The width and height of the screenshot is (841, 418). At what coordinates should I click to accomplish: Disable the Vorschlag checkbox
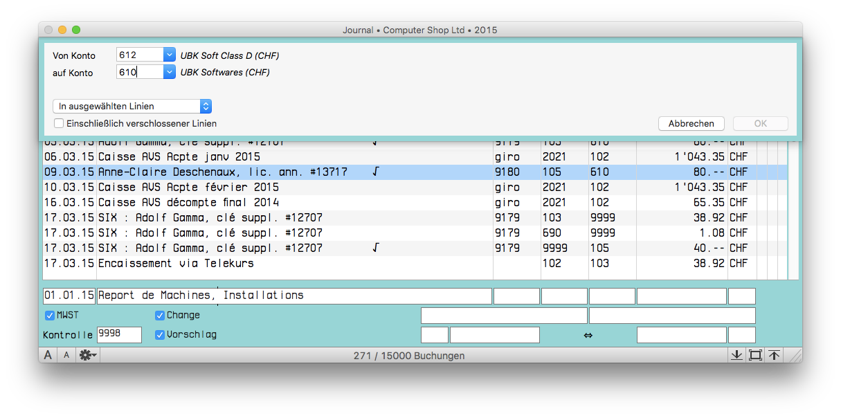[x=161, y=335]
